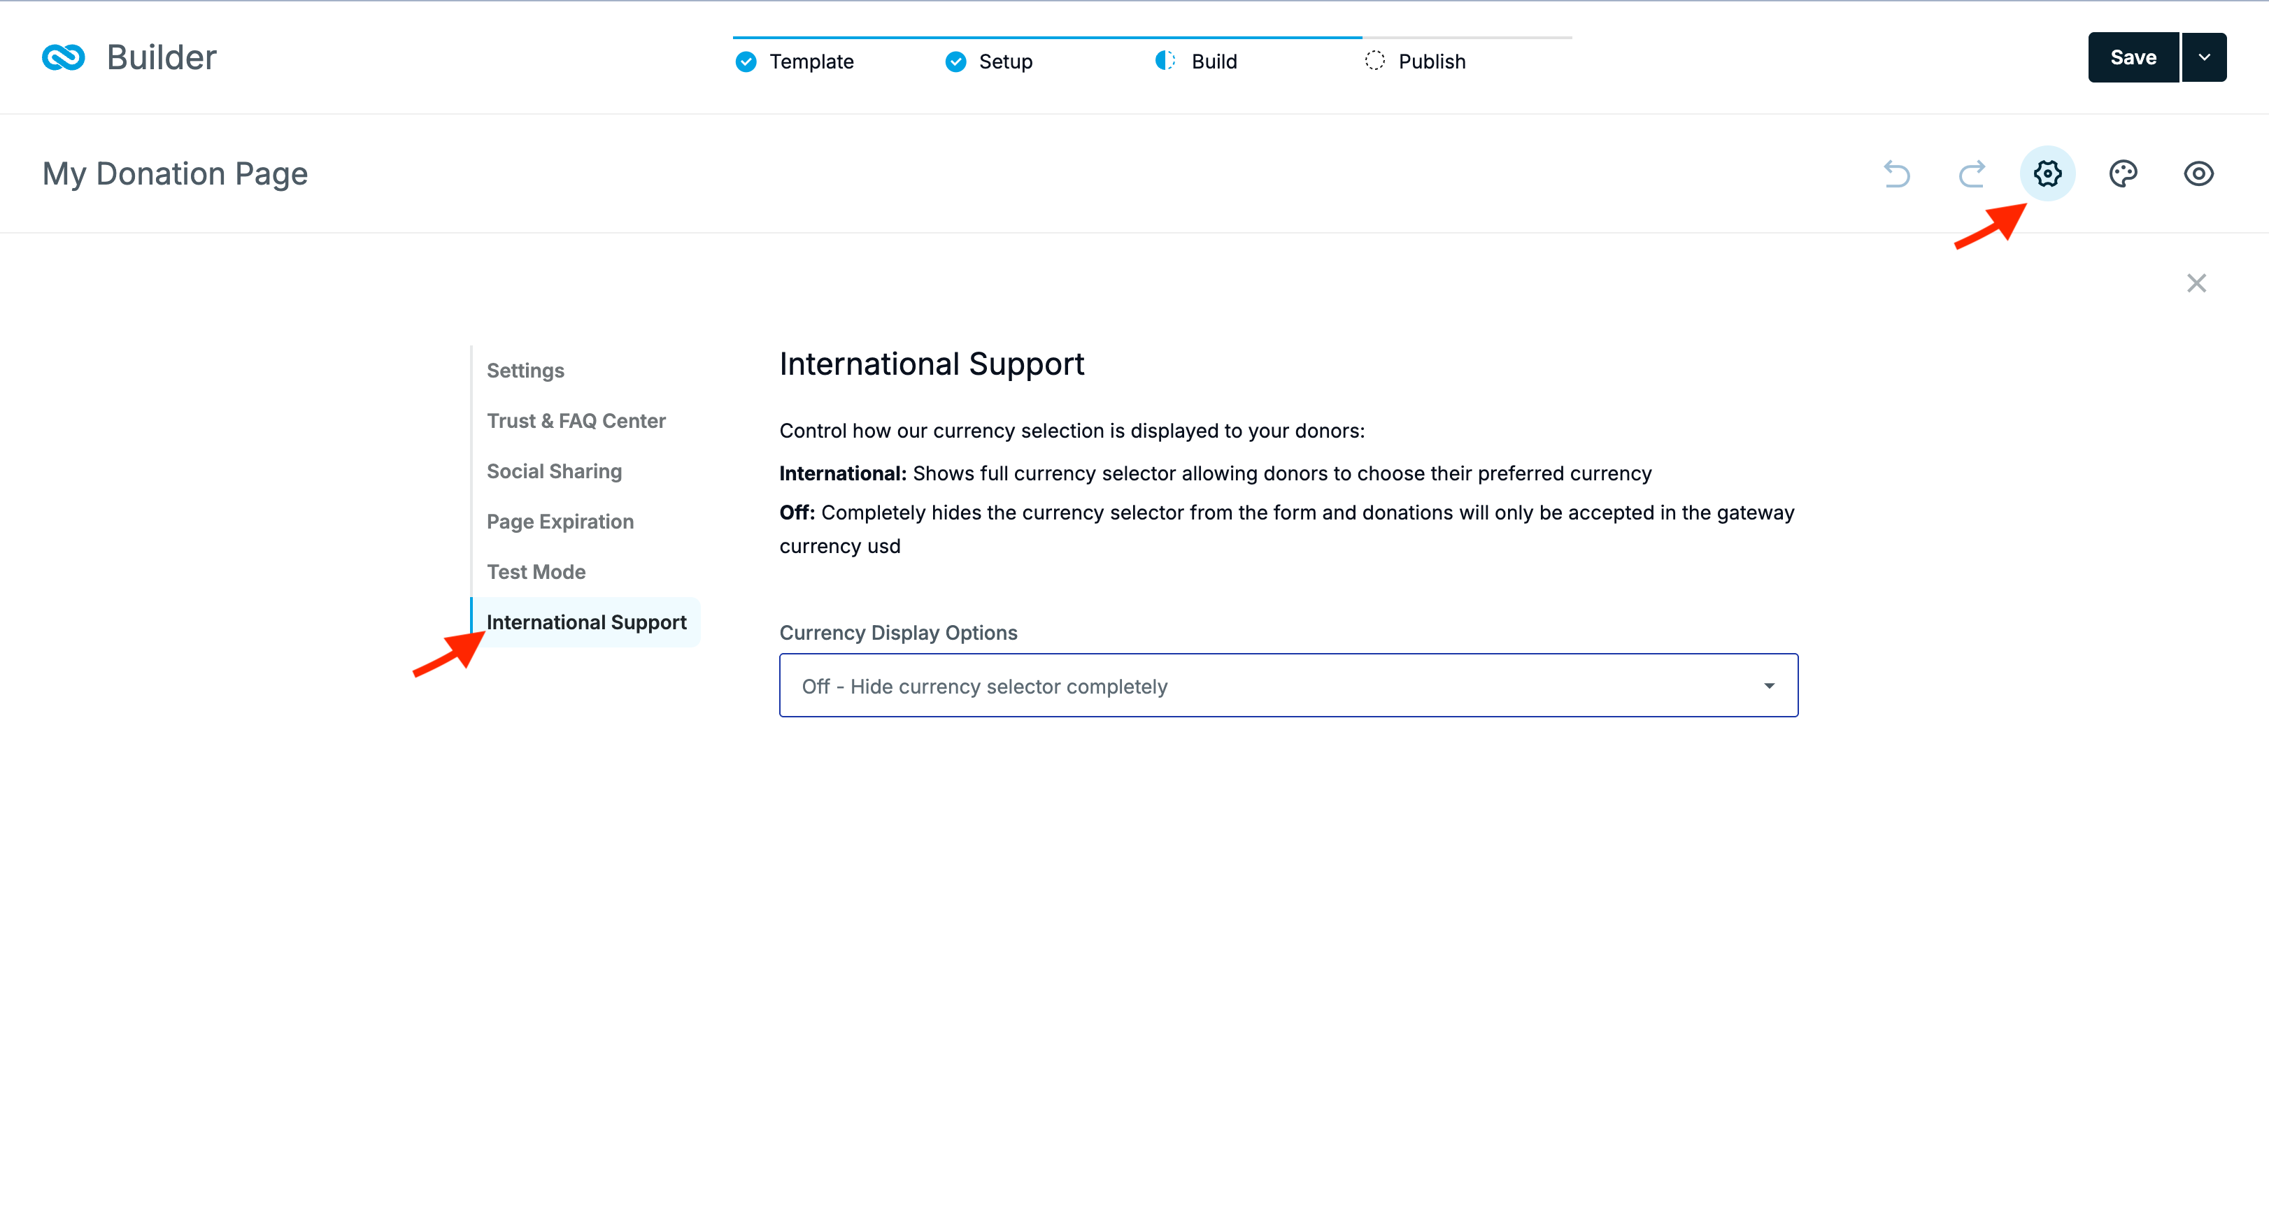This screenshot has height=1211, width=2269.
Task: Preview the page with eye icon
Action: click(2198, 173)
